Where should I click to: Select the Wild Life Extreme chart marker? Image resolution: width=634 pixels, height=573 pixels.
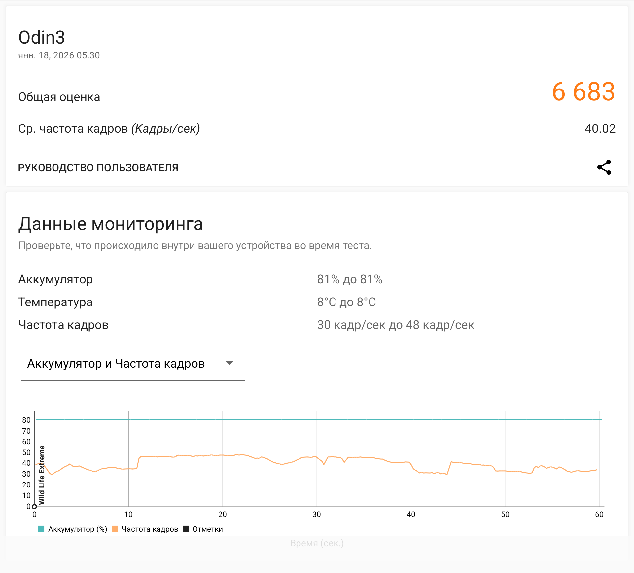click(42, 475)
